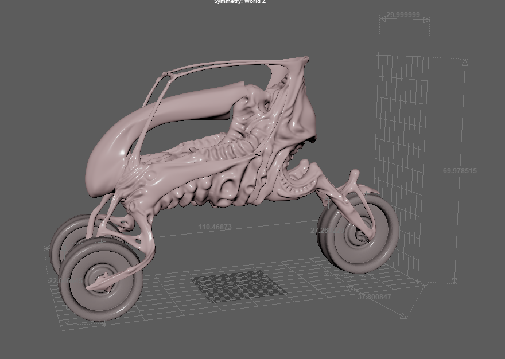Select the single wheel beneath the creature's jaw
The image size is (505, 359).
[359, 232]
